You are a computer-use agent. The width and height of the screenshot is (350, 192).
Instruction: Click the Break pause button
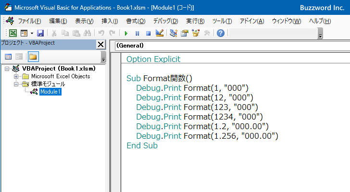137,34
